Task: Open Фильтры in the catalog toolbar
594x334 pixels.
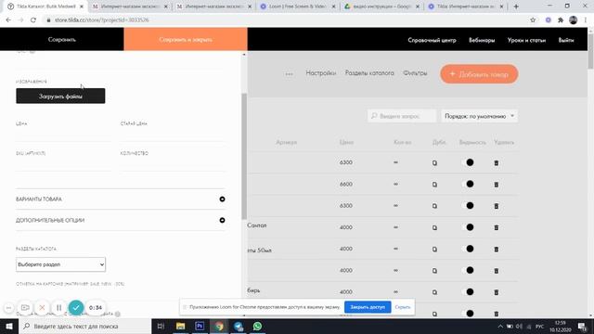Action: click(x=415, y=73)
